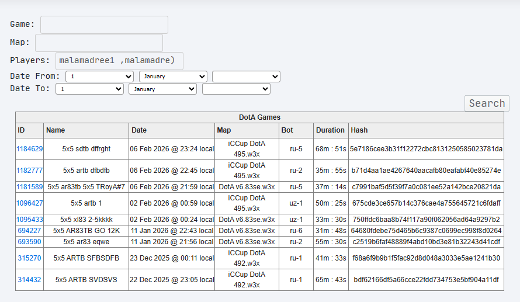Click hash starting bdf62166df5a

426,280
